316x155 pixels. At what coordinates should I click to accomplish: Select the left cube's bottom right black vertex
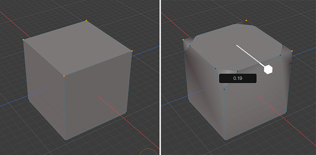pyautogui.click(x=126, y=113)
